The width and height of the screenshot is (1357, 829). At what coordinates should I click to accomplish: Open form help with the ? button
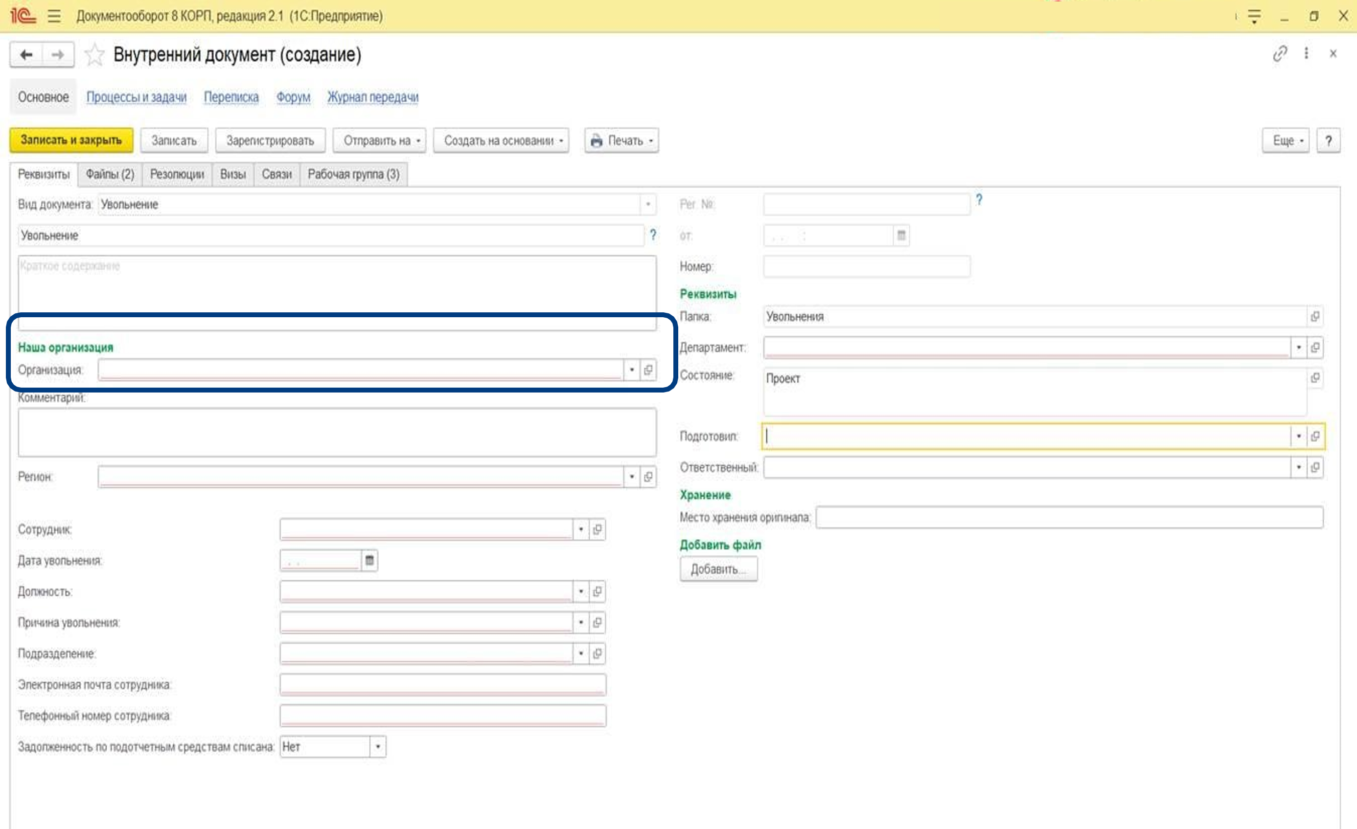(1328, 140)
